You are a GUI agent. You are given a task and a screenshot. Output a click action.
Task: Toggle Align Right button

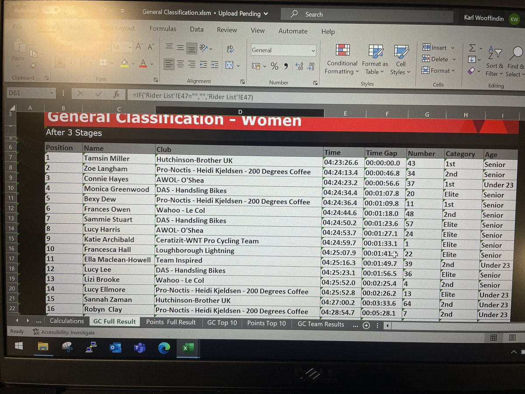pyautogui.click(x=191, y=64)
